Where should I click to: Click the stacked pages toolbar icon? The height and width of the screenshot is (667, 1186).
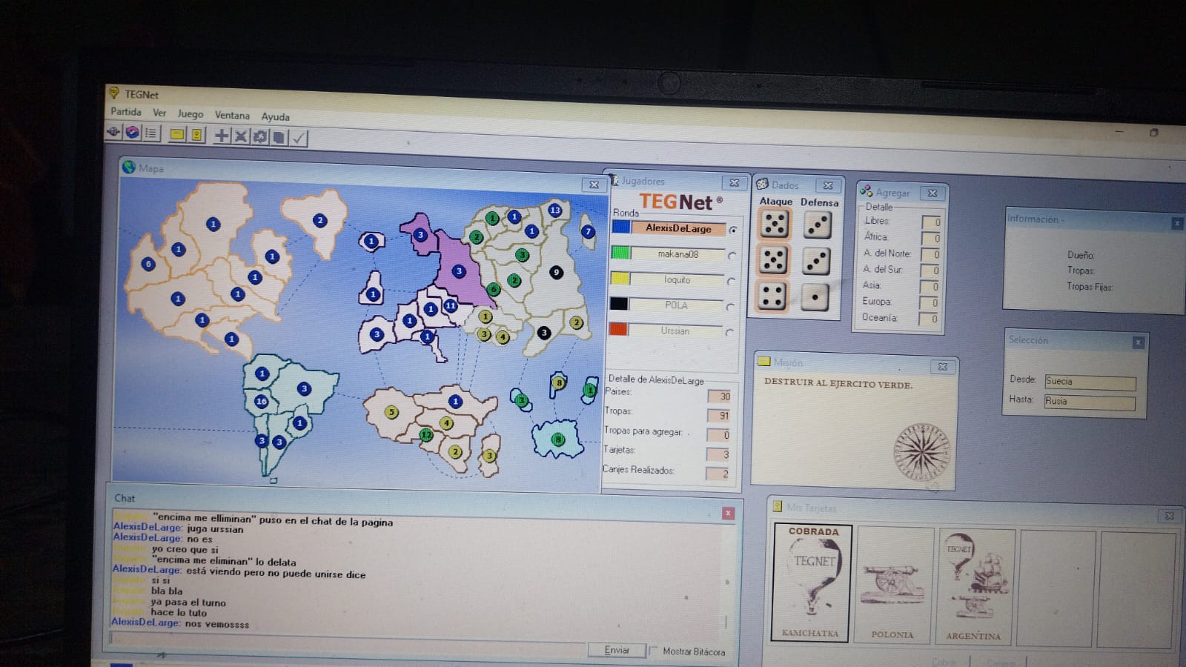(x=279, y=137)
